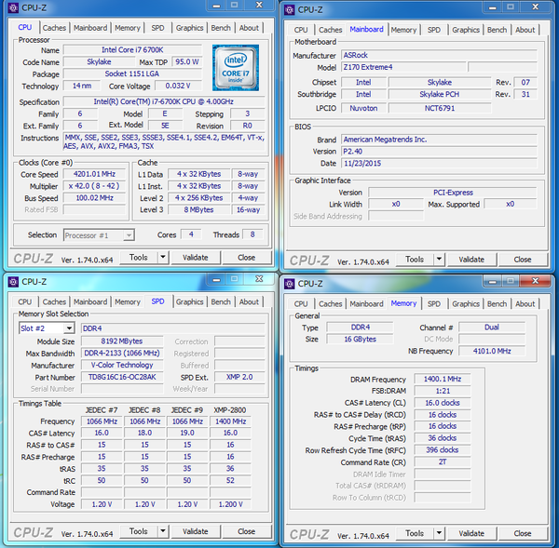Open Graphics tab in the Memory window
559x548 pixels.
click(466, 304)
